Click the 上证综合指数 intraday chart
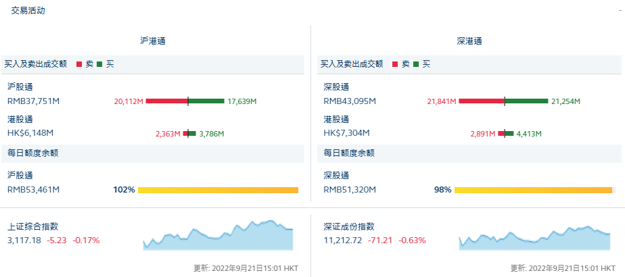This screenshot has height=277, width=625. (218, 235)
